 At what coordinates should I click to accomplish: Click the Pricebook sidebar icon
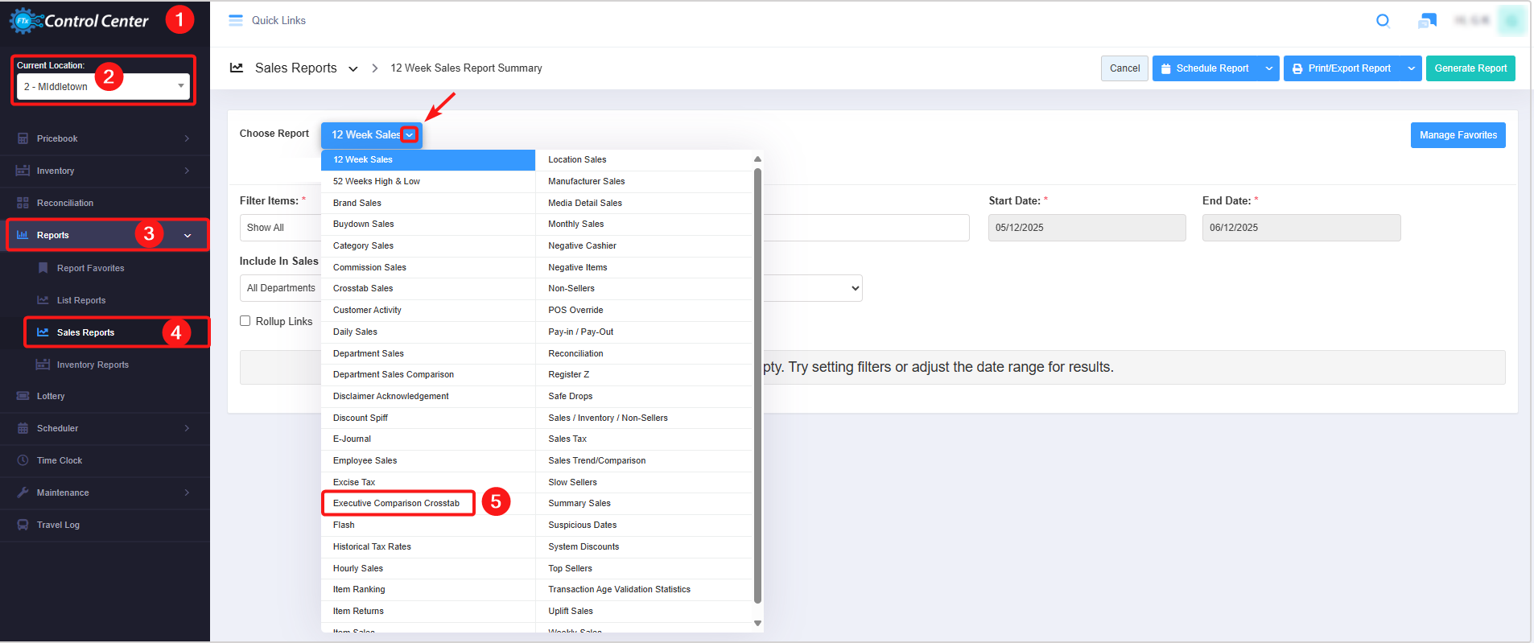tap(23, 138)
